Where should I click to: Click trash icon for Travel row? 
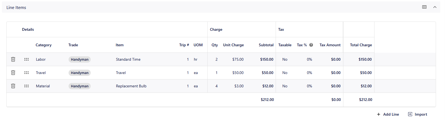coord(13,73)
